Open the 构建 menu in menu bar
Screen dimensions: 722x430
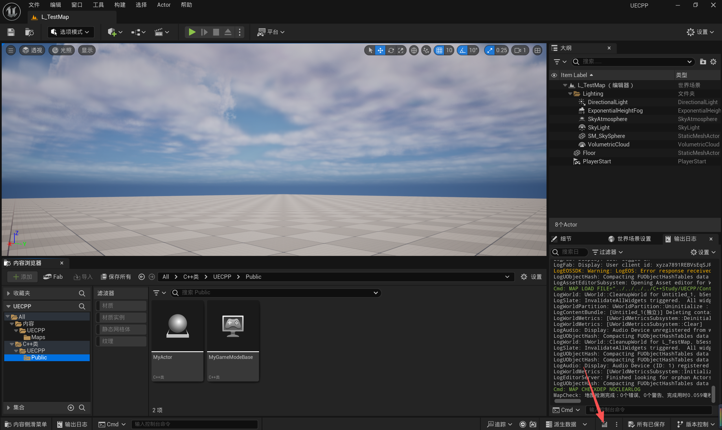[120, 5]
